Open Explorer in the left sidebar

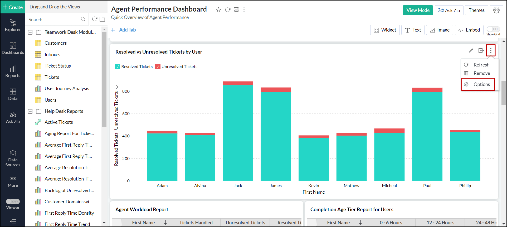coord(13,25)
